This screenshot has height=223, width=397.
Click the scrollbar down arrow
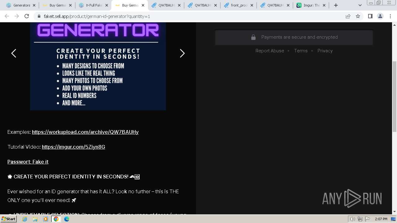394,212
